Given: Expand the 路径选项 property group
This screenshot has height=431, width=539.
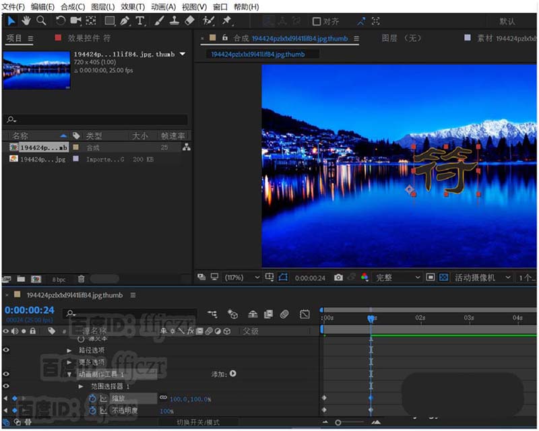Looking at the screenshot, I should pyautogui.click(x=69, y=351).
